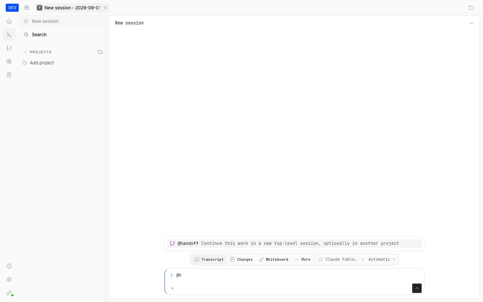This screenshot has height=302, width=483.
Task: Open the branch icon in left rail
Action: tap(9, 48)
